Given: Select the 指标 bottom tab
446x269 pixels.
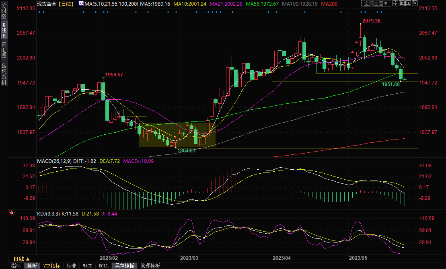Looking at the screenshot, I should (x=16, y=266).
